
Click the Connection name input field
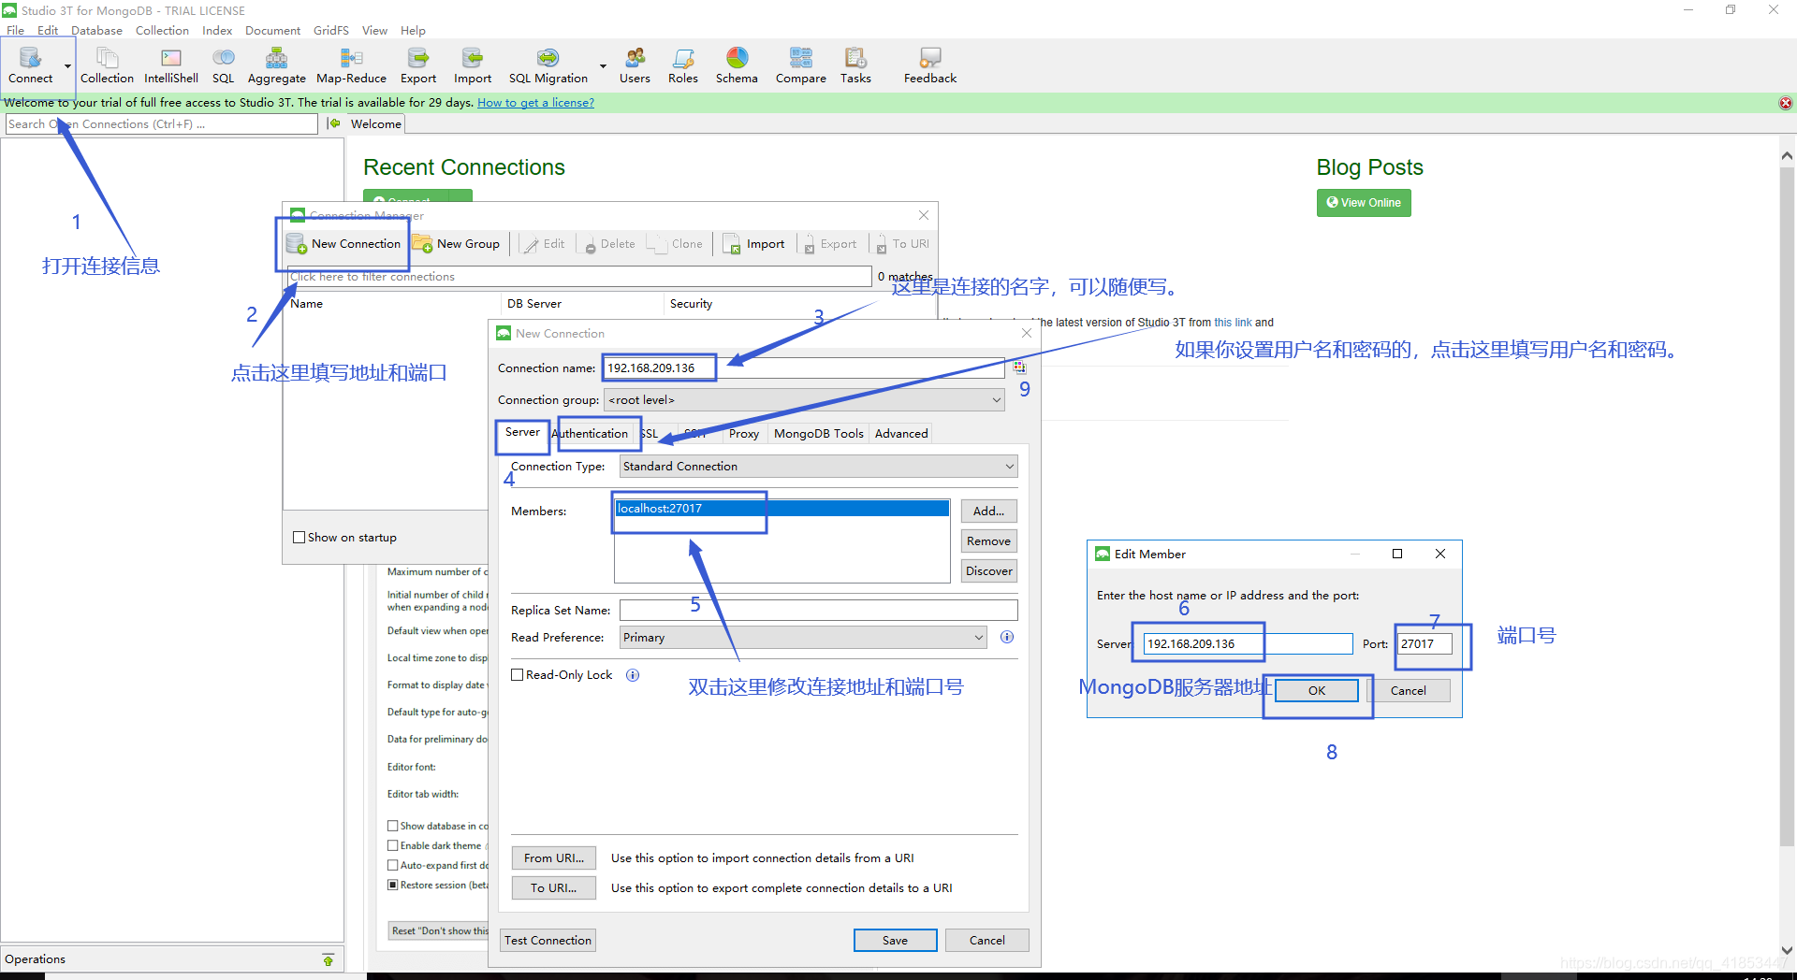tap(804, 368)
